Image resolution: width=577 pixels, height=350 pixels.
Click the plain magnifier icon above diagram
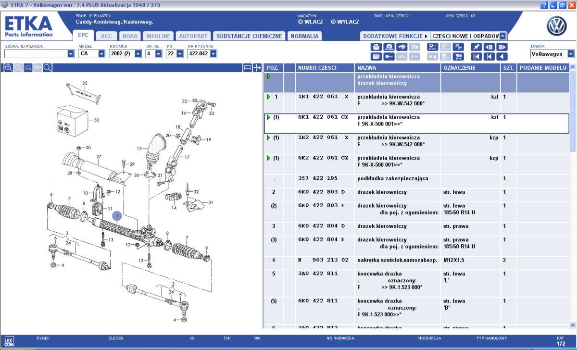[x=47, y=68]
